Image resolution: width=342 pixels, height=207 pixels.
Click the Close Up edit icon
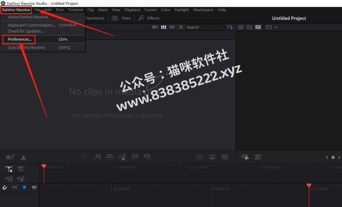pyautogui.click(x=122, y=157)
